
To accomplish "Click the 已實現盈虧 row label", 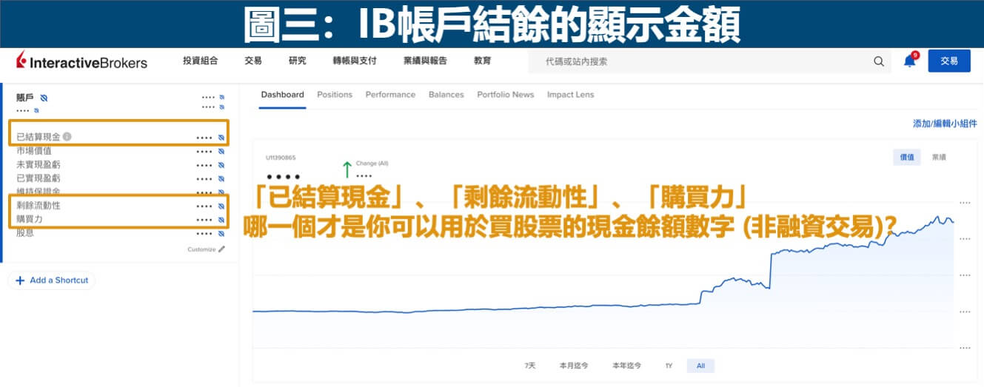I will pyautogui.click(x=39, y=178).
